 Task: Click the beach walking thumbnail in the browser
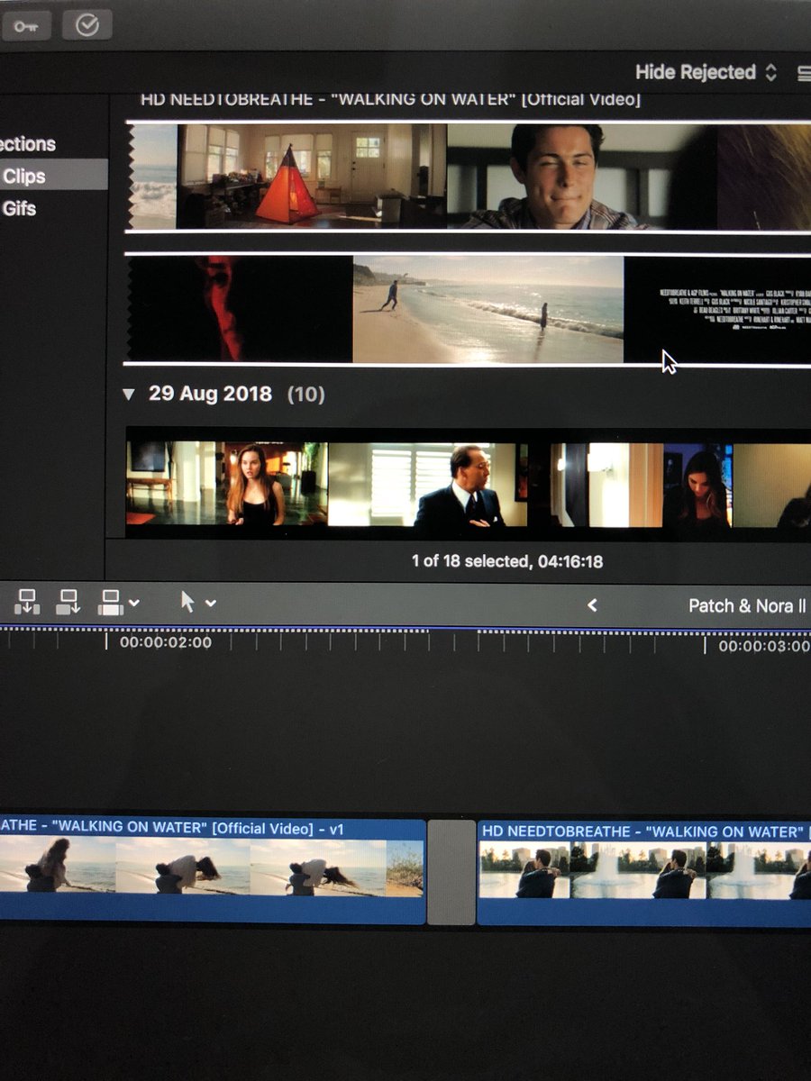coord(487,306)
